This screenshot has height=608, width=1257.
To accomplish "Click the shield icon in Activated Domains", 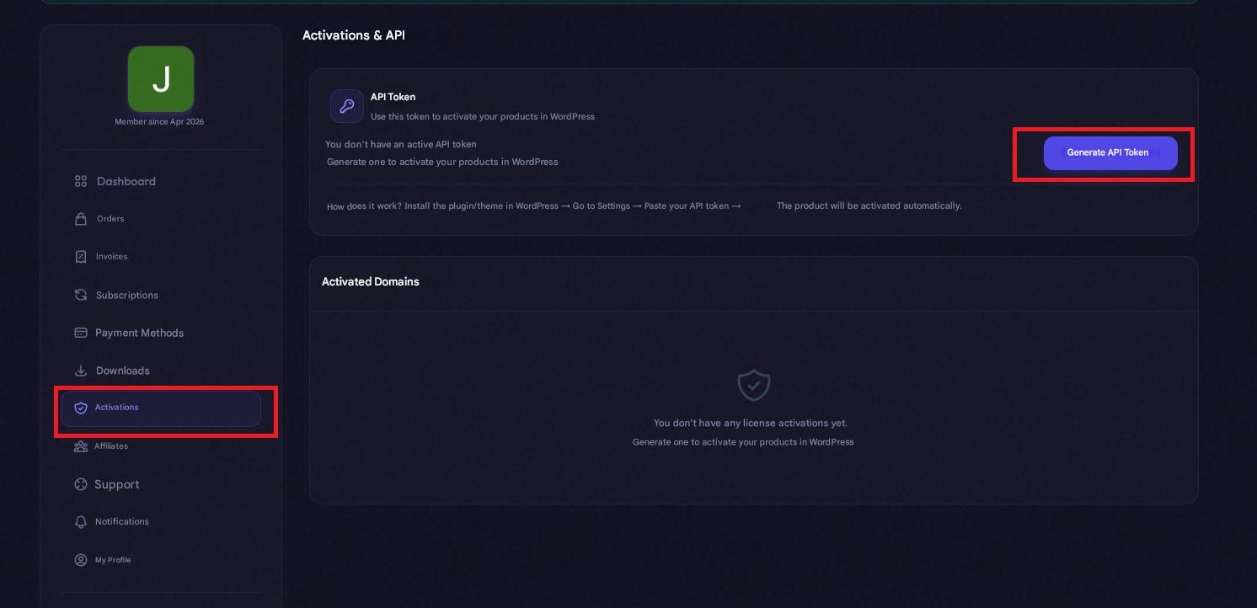I will 753,386.
